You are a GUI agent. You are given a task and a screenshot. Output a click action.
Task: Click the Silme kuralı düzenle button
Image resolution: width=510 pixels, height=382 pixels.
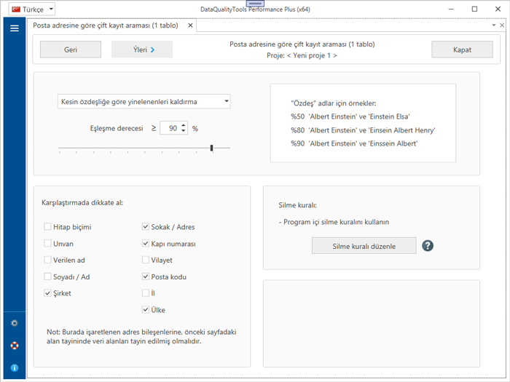364,246
